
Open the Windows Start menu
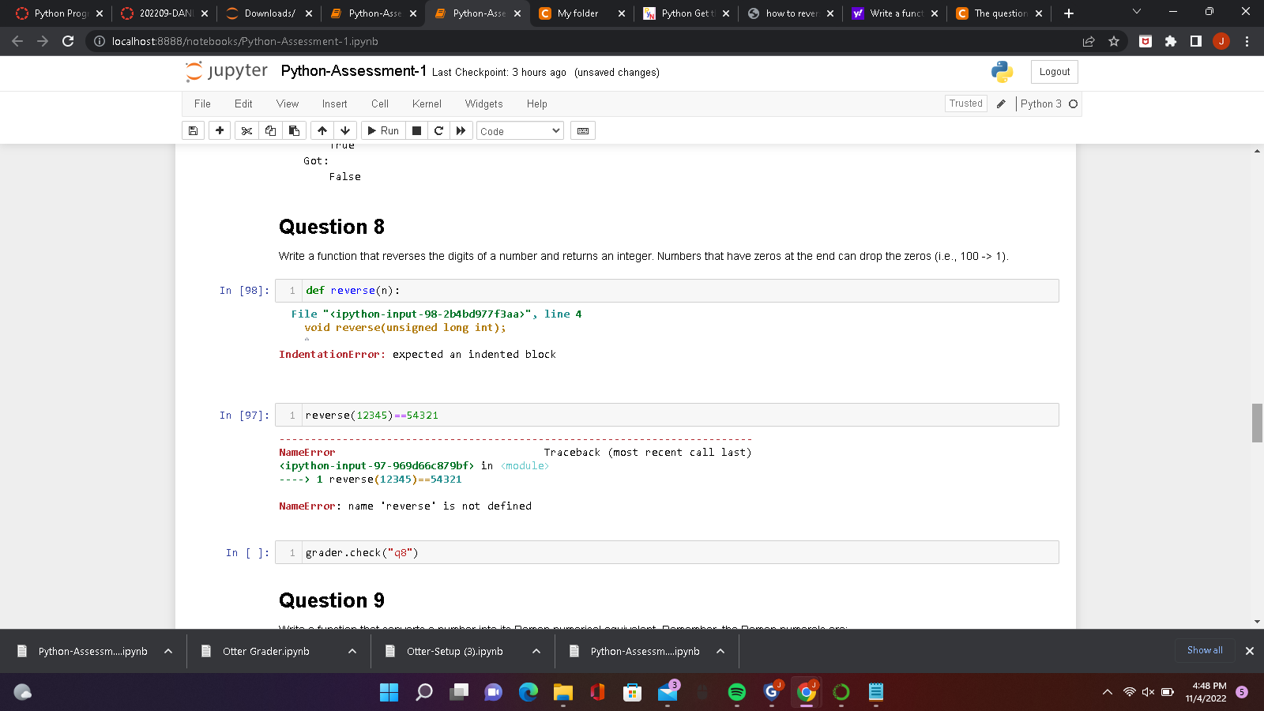[x=389, y=692]
